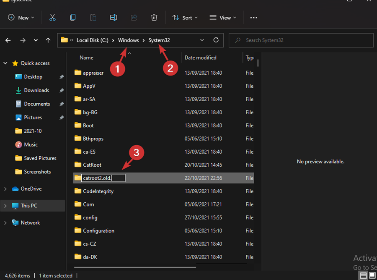Open Desktop in Quick access
This screenshot has width=377, height=280.
(x=33, y=77)
